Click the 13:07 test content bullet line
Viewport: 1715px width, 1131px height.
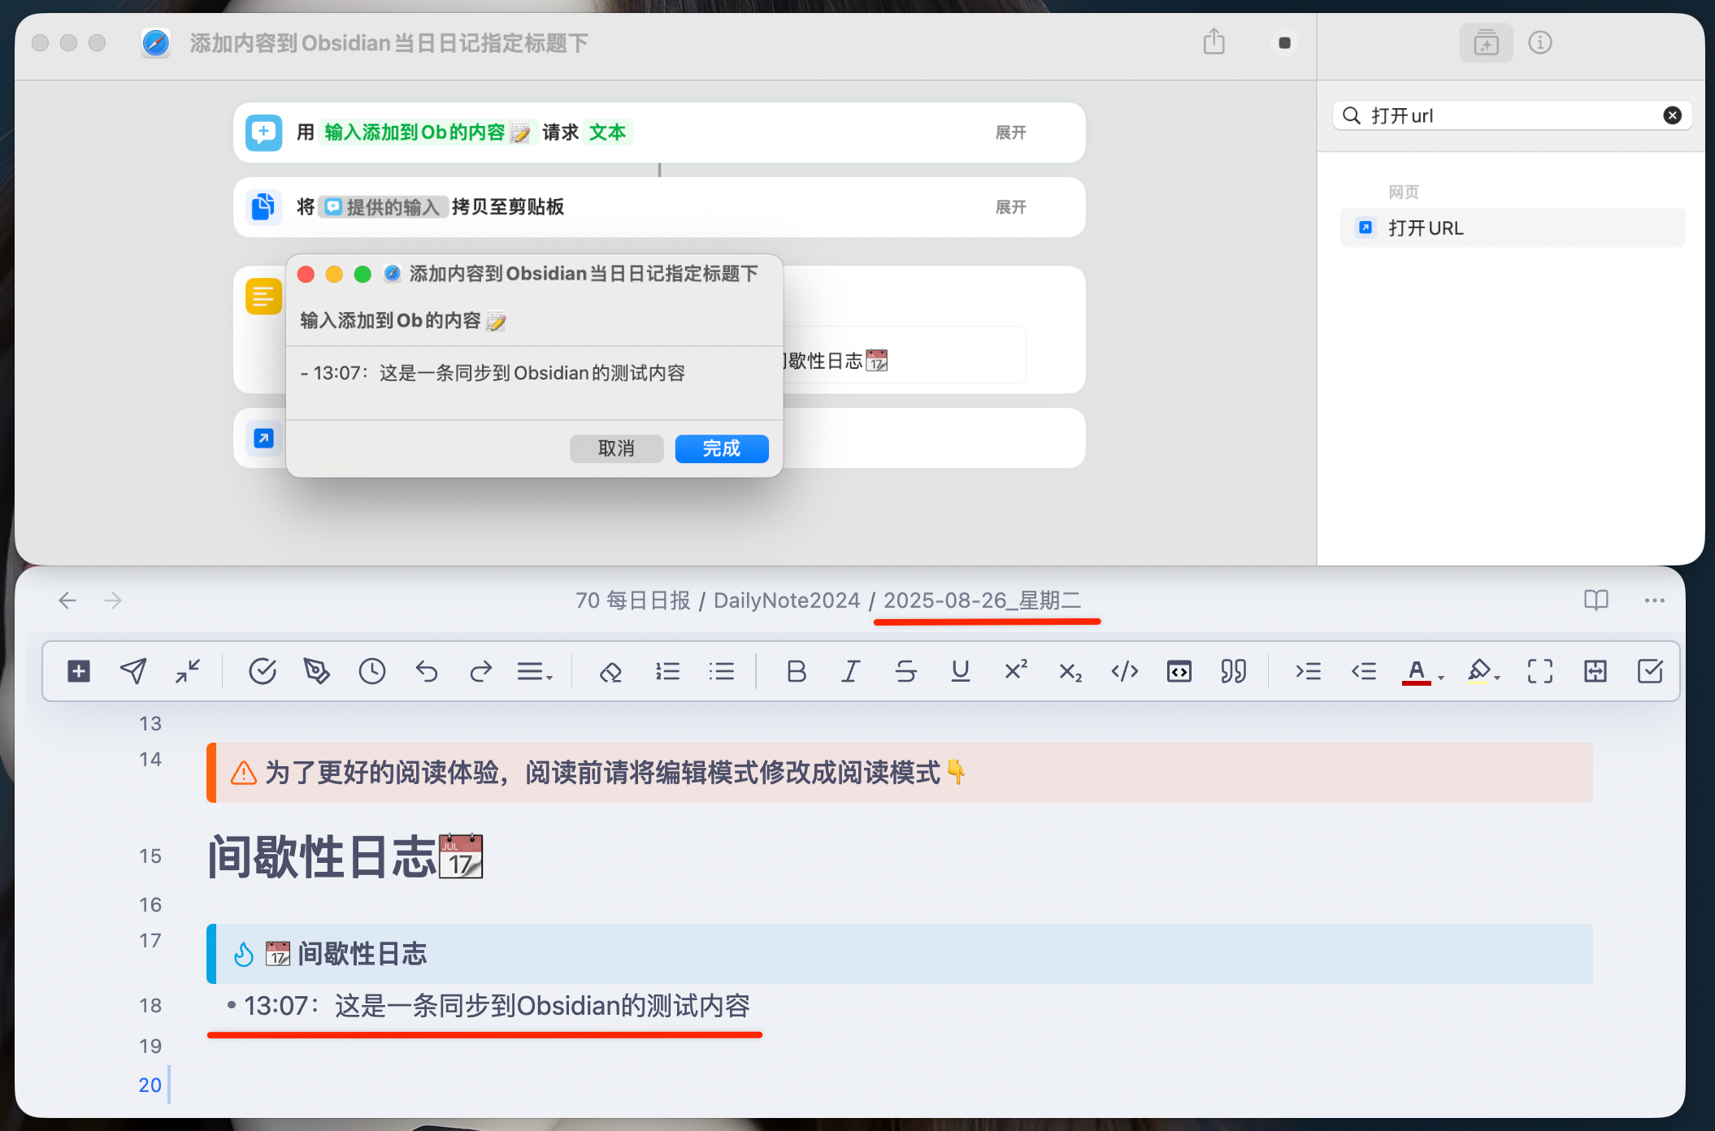(497, 1006)
